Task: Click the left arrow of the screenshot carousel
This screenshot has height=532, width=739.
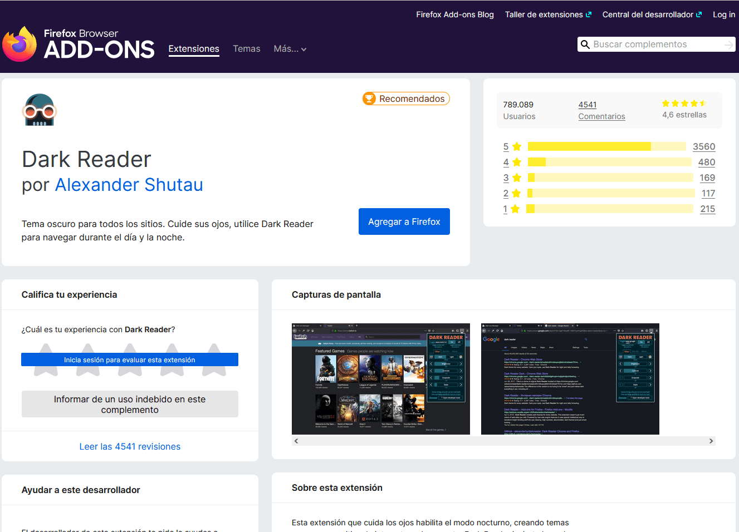Action: (296, 440)
